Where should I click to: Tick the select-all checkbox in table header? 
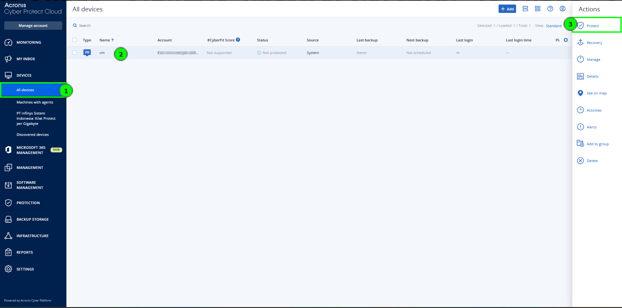[75, 40]
